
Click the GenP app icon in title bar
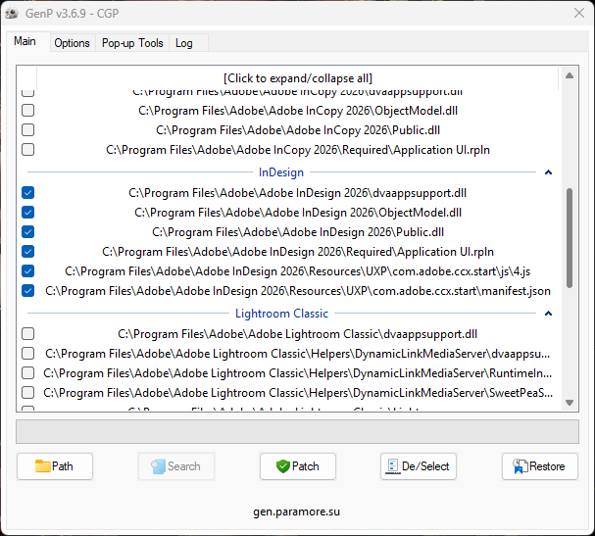tap(12, 14)
